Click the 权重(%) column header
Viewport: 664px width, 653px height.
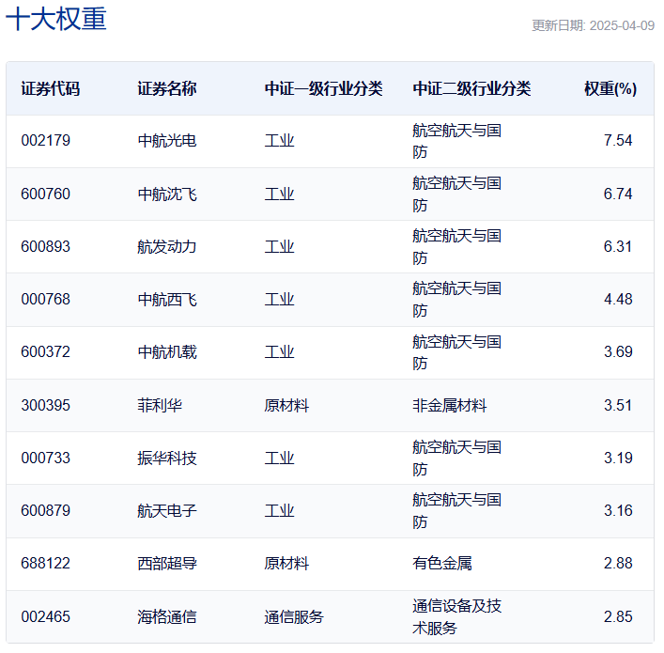(x=610, y=88)
